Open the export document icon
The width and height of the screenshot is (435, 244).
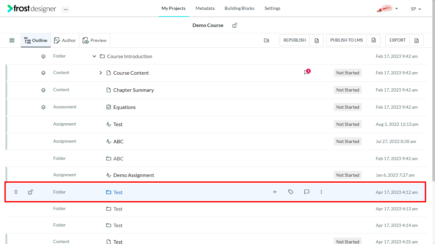pyautogui.click(x=417, y=40)
